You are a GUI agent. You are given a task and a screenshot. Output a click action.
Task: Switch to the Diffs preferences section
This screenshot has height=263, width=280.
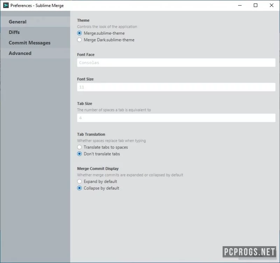tap(35, 32)
